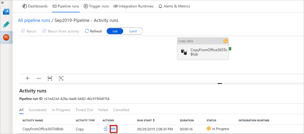Click the Refresh button

[93, 31]
